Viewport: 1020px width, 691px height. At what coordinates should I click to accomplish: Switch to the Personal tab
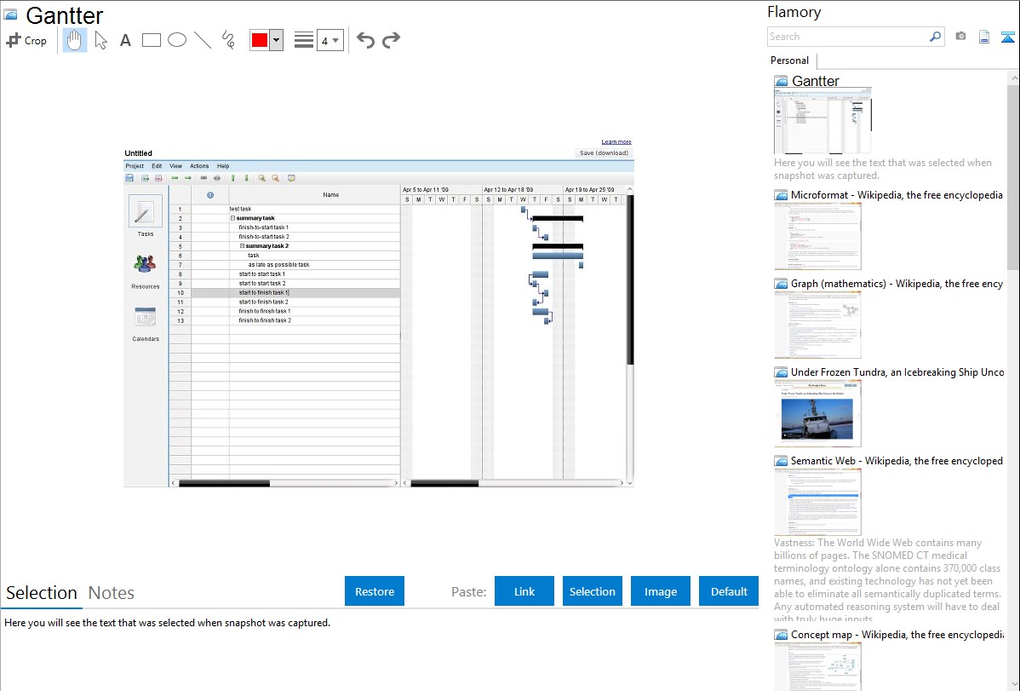pos(790,60)
